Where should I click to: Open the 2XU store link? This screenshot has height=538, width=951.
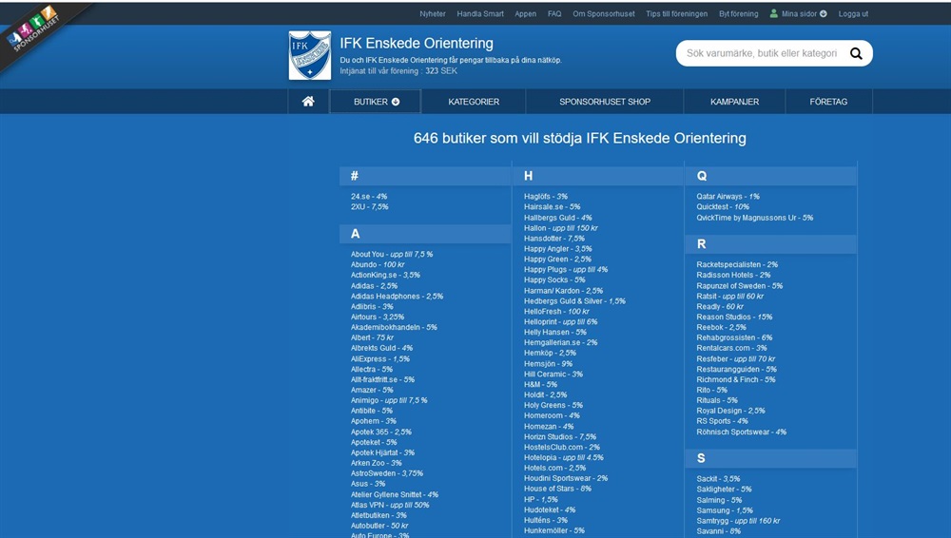(369, 207)
